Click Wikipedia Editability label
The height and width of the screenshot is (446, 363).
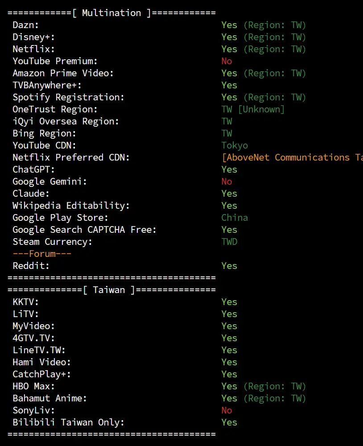tap(71, 206)
